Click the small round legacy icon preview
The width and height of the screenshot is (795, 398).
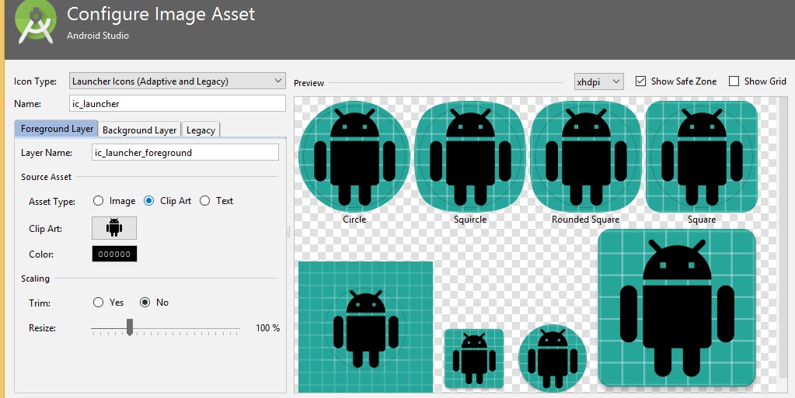click(552, 358)
